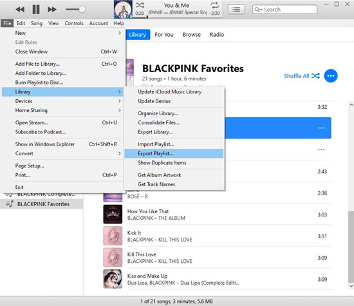Expand the Home Sharing submenu
This screenshot has height=306, width=354.
coord(62,110)
